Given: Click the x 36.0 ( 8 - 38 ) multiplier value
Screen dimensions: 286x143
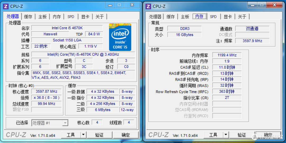Looking at the screenshot, I should click(47, 98).
